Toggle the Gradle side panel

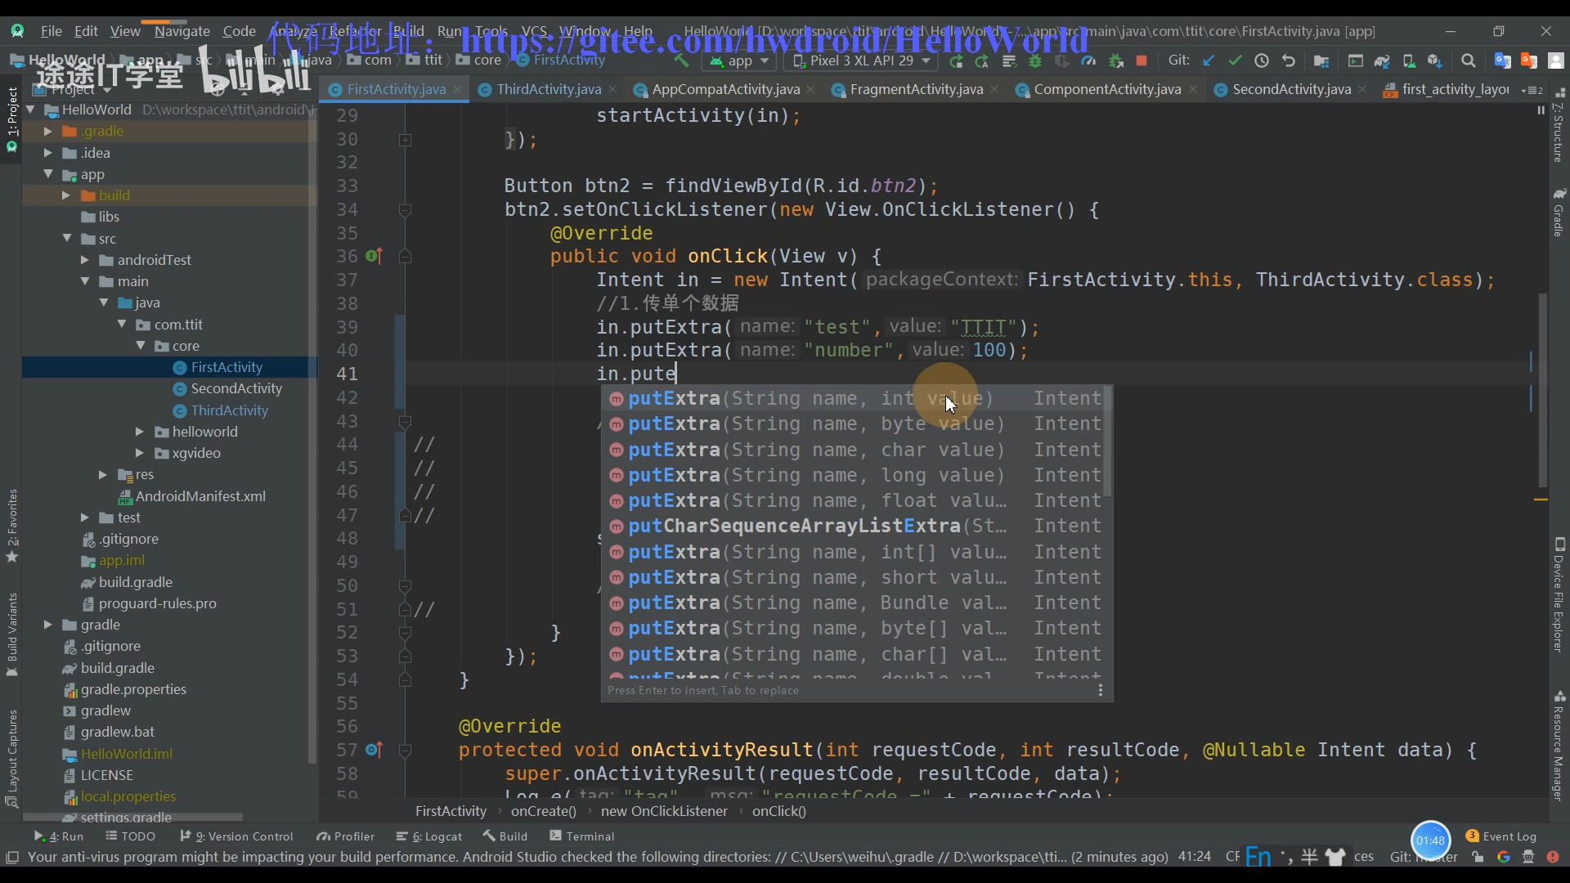click(1559, 213)
